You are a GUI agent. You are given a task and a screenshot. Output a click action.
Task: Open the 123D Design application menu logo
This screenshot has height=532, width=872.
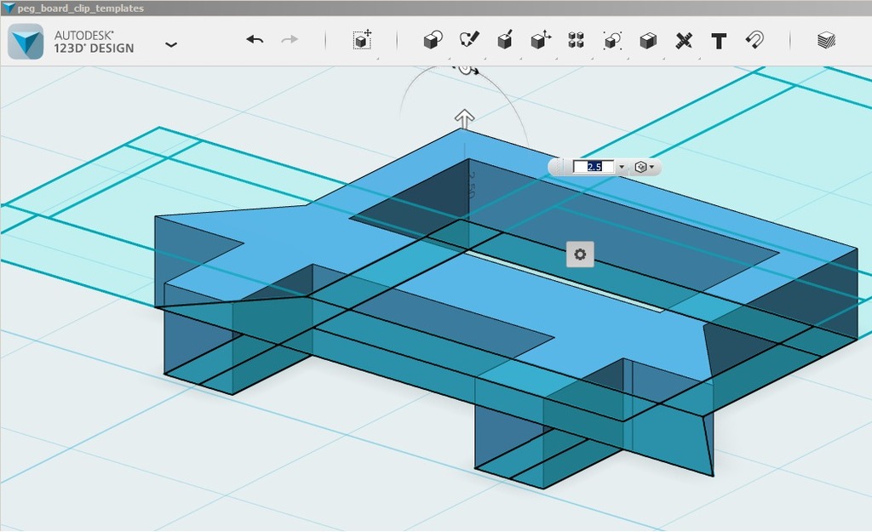(26, 42)
